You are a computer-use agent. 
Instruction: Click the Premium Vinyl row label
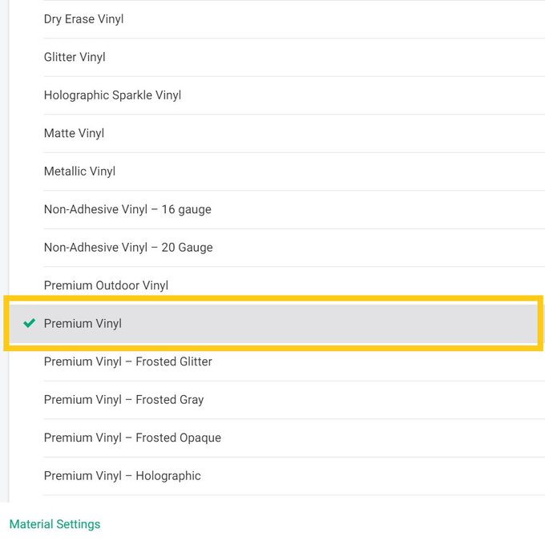[83, 324]
